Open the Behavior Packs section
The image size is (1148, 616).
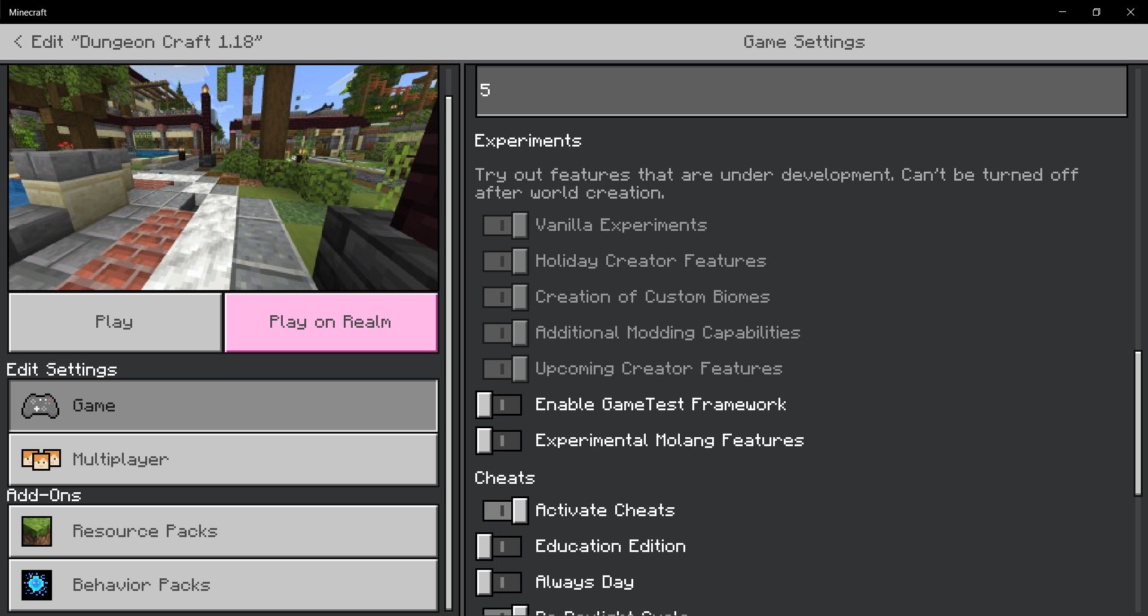(x=223, y=585)
